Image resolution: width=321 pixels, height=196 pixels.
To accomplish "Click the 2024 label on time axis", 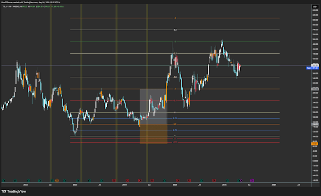I will click(125, 185).
